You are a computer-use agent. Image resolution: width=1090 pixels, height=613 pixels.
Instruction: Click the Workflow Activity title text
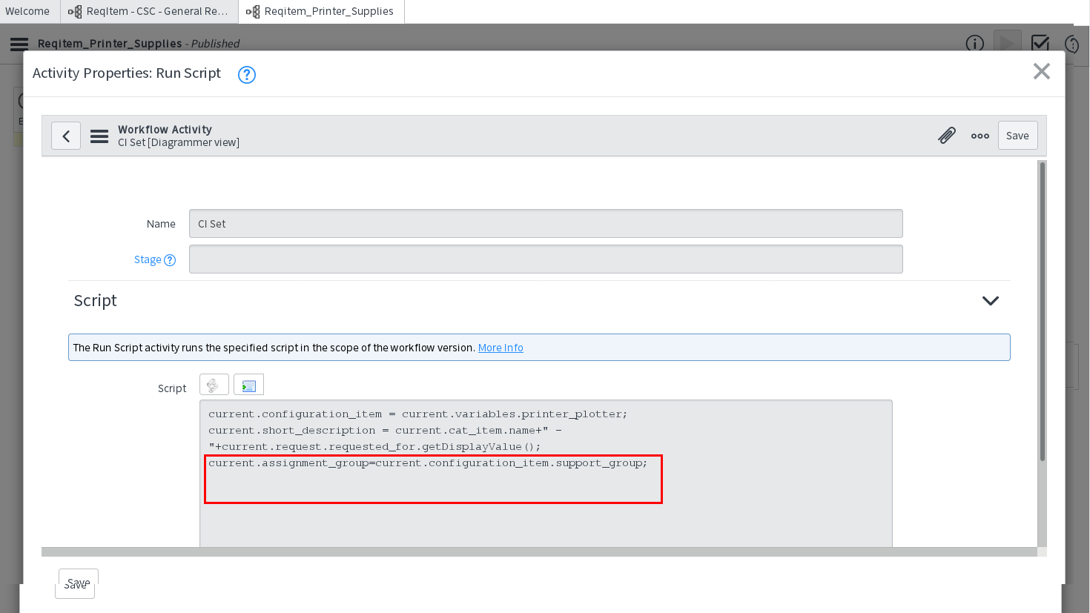pyautogui.click(x=165, y=130)
